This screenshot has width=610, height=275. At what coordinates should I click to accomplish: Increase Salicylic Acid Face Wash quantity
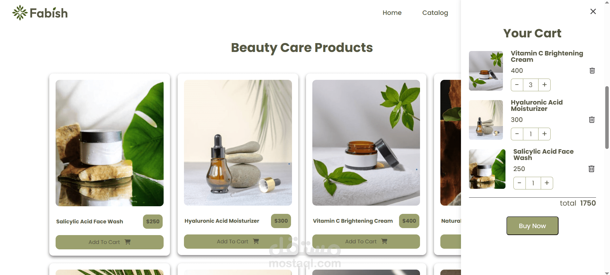coord(547,183)
